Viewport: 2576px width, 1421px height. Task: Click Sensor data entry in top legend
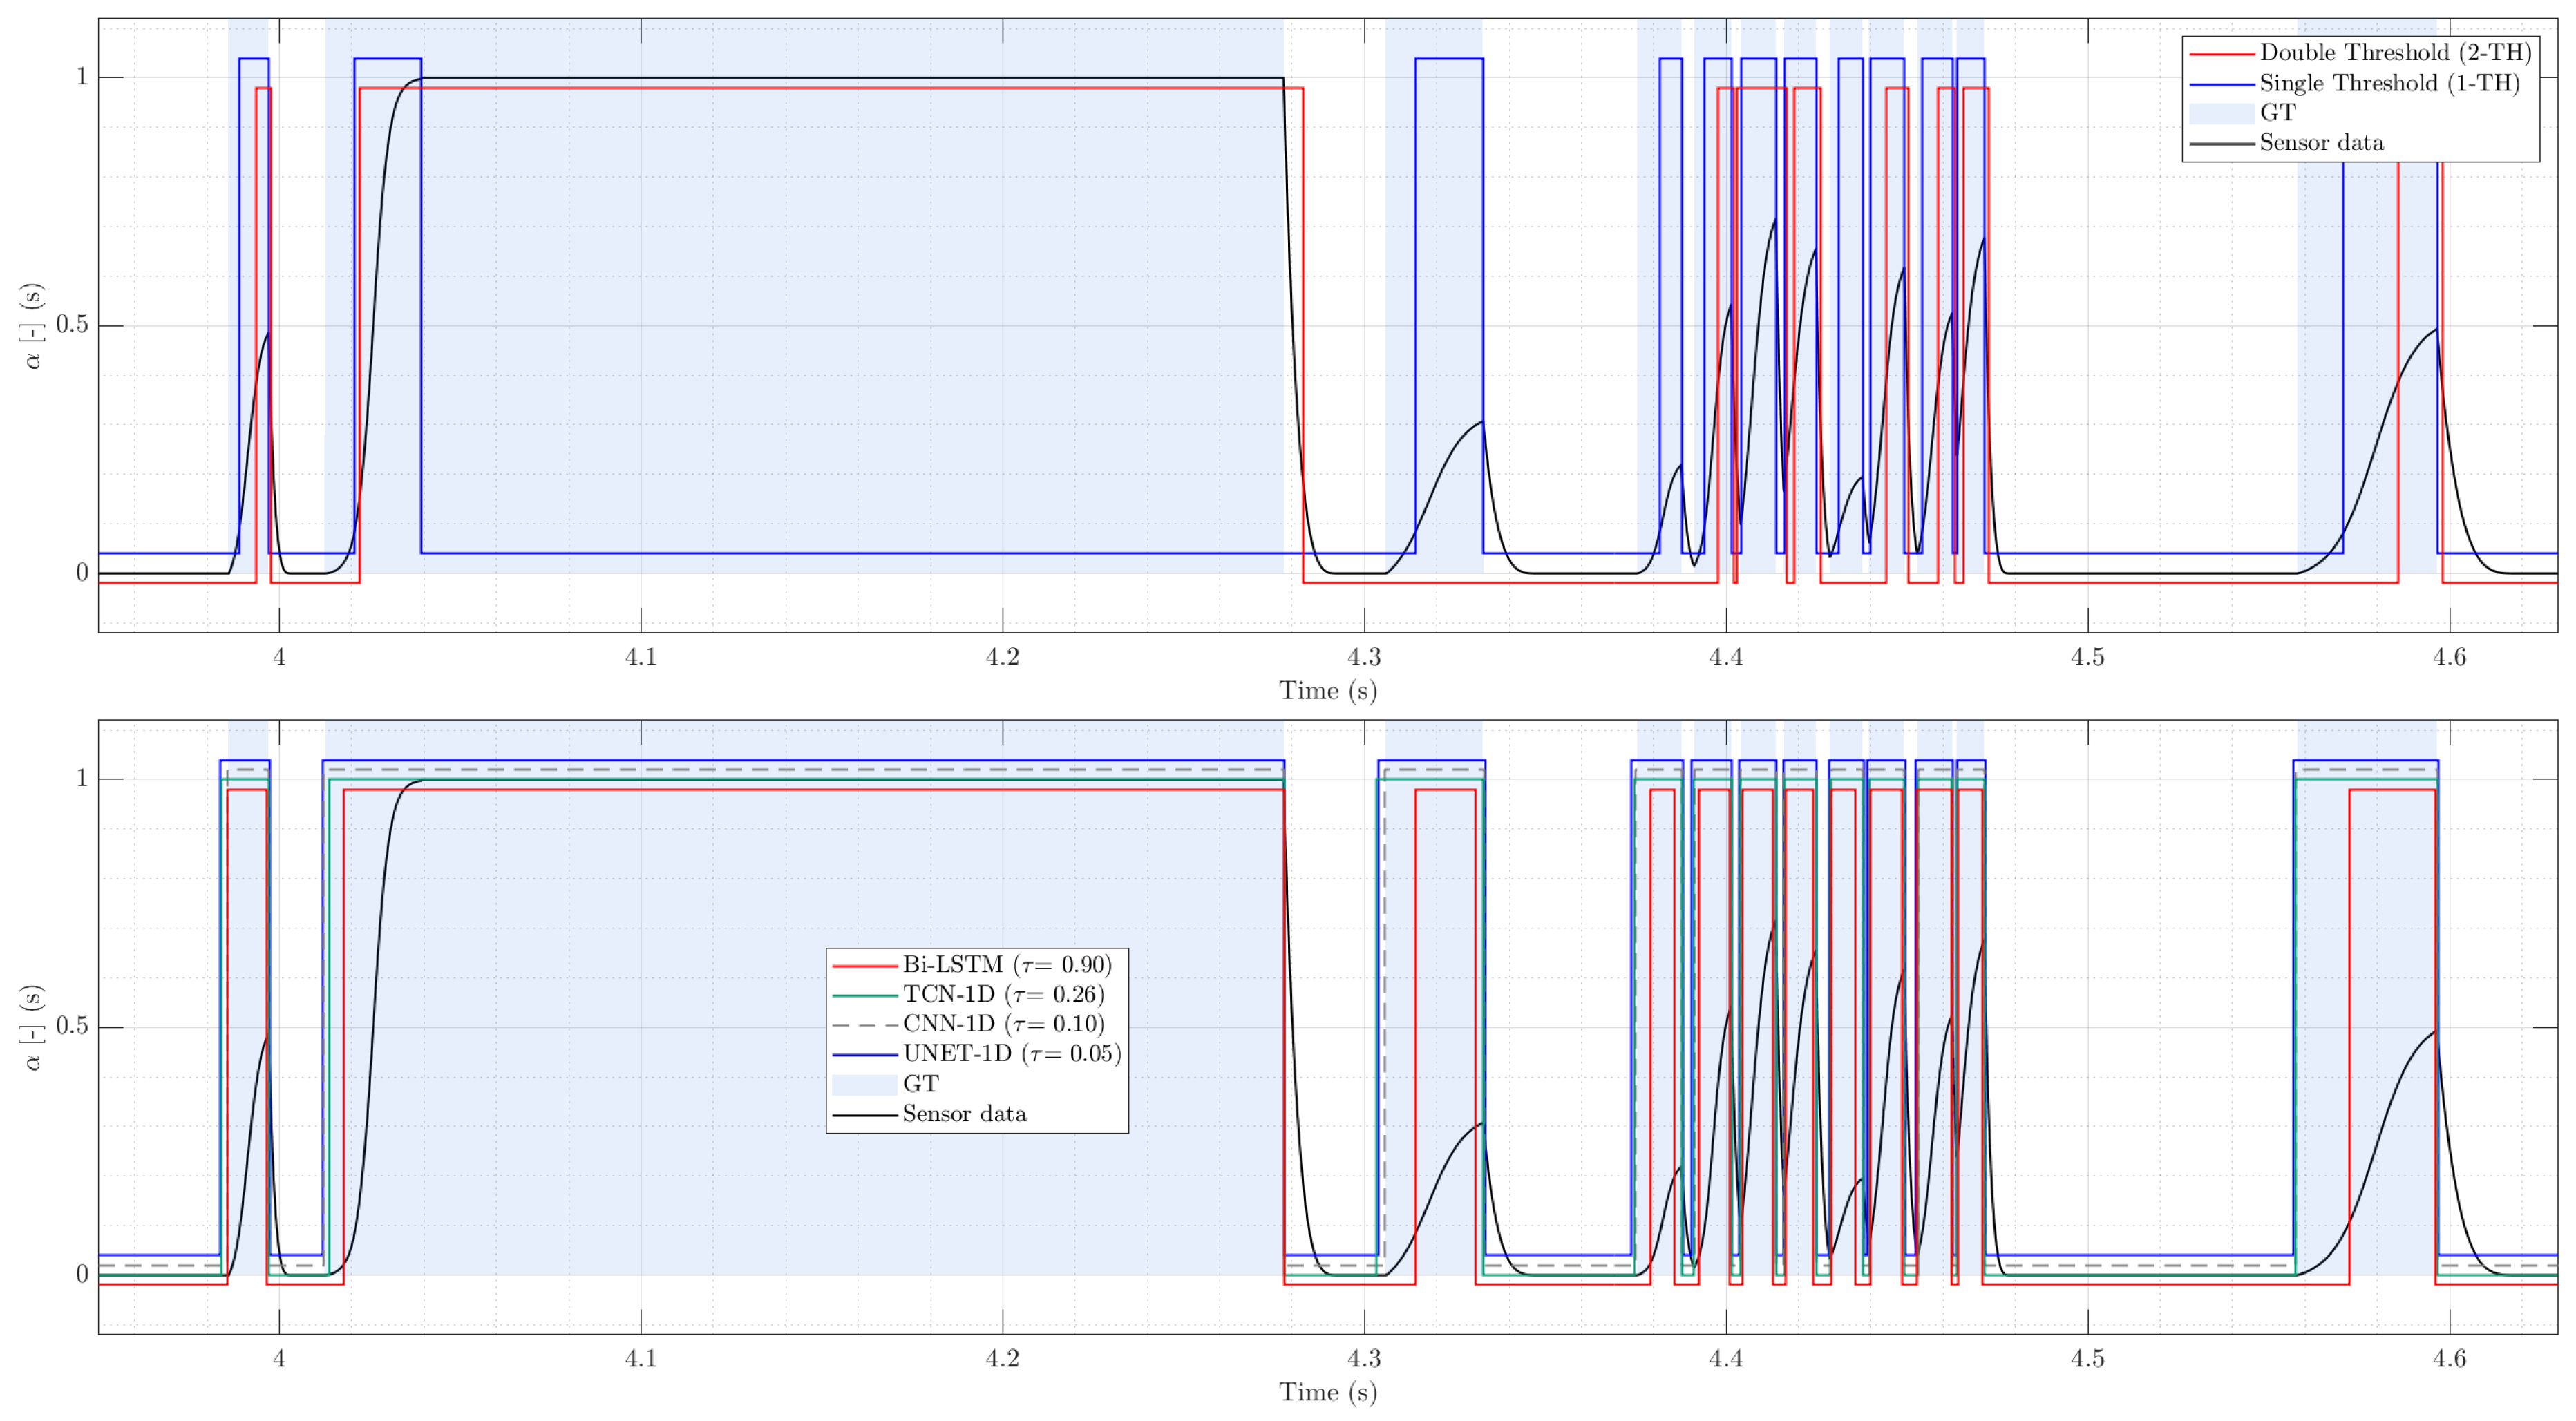pyautogui.click(x=2320, y=143)
